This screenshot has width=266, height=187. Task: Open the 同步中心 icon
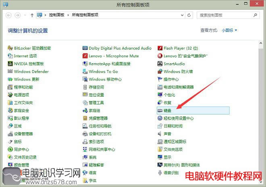(10, 150)
